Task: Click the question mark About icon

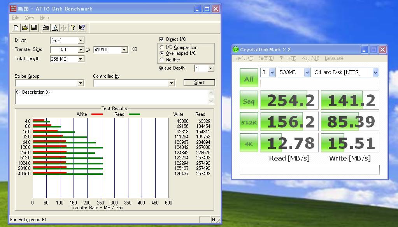Action: (x=73, y=28)
